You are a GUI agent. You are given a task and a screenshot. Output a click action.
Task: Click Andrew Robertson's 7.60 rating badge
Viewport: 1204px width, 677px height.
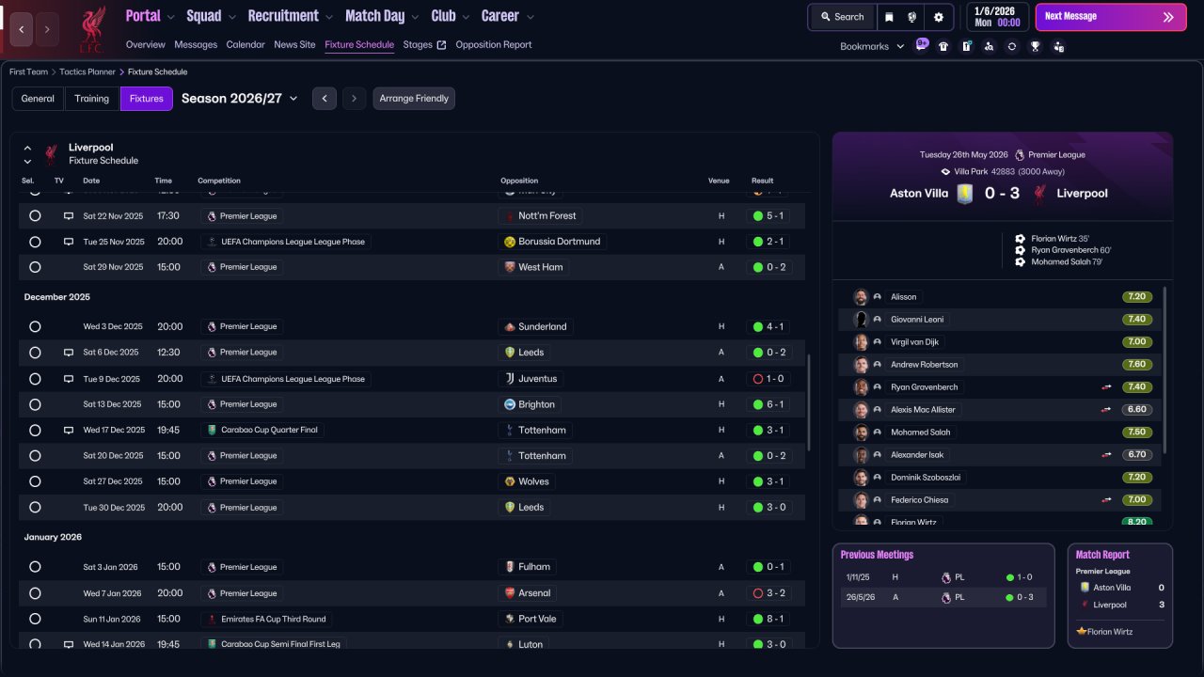pos(1137,365)
